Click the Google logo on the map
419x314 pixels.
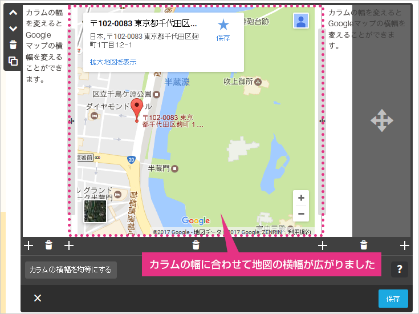point(196,220)
